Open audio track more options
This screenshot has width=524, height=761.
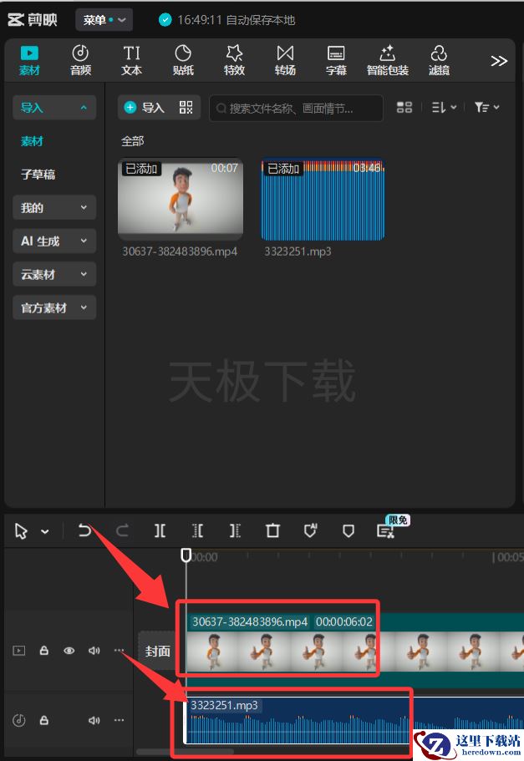(x=119, y=720)
